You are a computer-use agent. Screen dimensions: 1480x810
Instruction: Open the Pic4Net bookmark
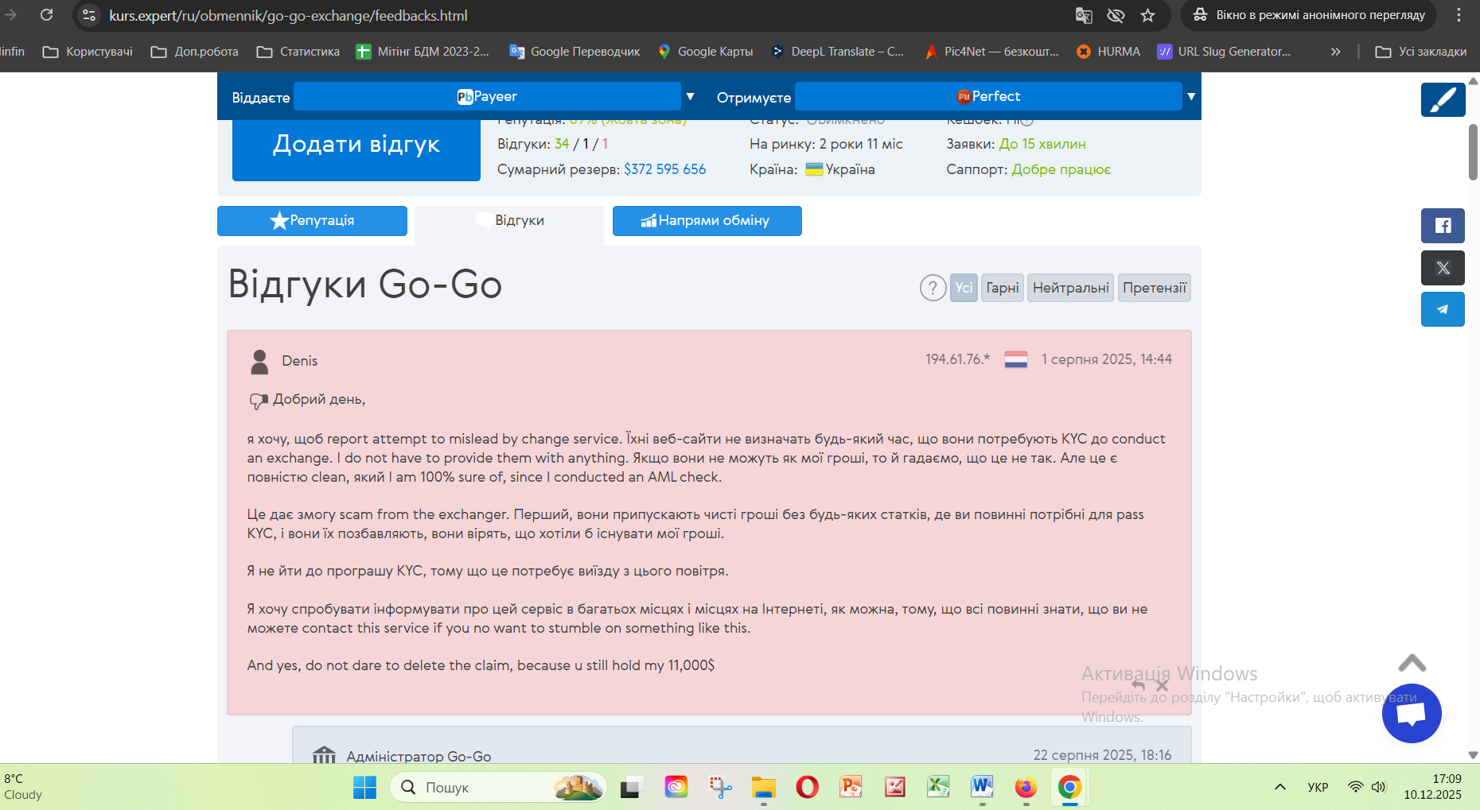tap(991, 52)
